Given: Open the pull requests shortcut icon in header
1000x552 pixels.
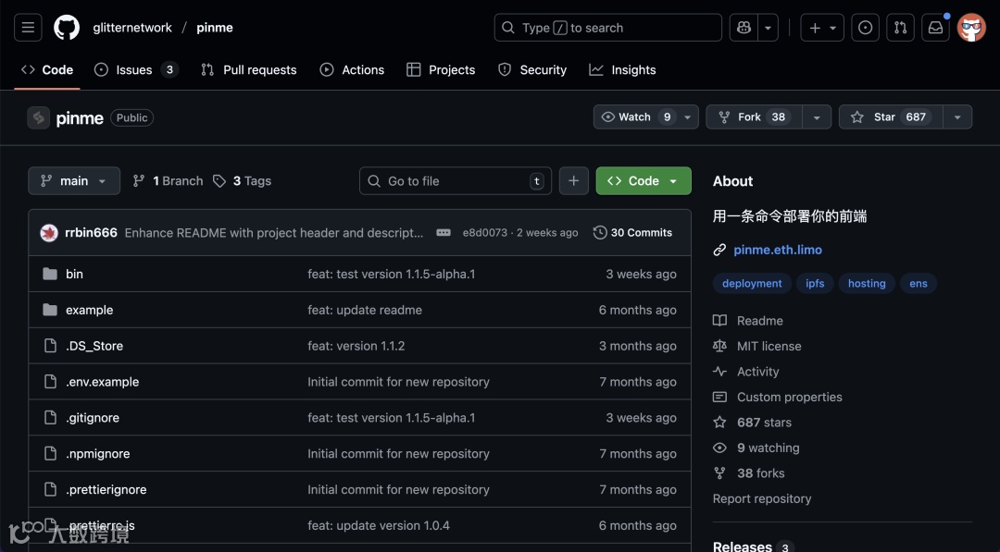Looking at the screenshot, I should 901,28.
